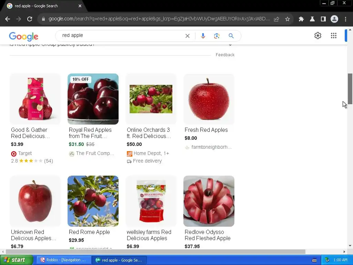Image resolution: width=353 pixels, height=265 pixels.
Task: Close the red apple browser tab
Action: coord(80,6)
